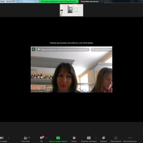Open the More options menu

130,139
